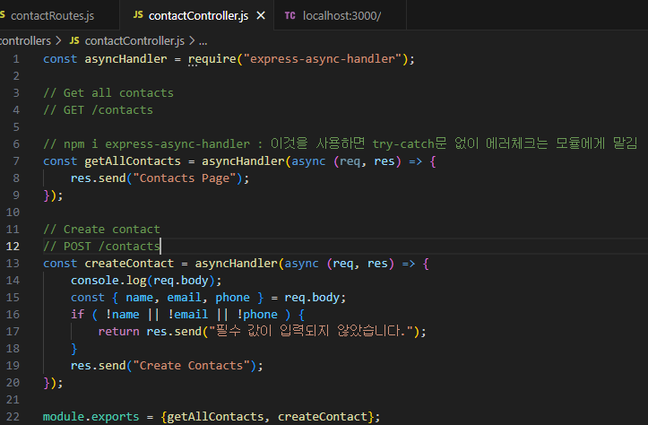Click the "// Create contact" comment

[101, 230]
